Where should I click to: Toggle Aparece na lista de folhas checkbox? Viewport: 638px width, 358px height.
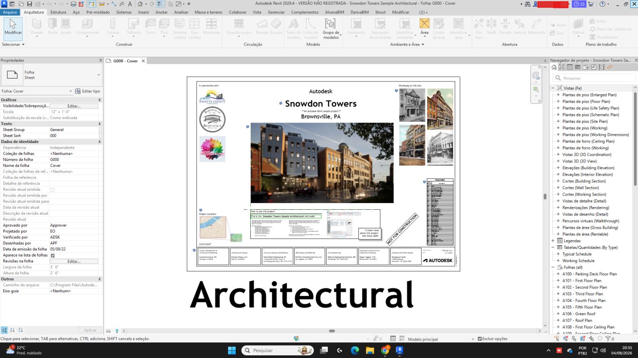(53, 255)
